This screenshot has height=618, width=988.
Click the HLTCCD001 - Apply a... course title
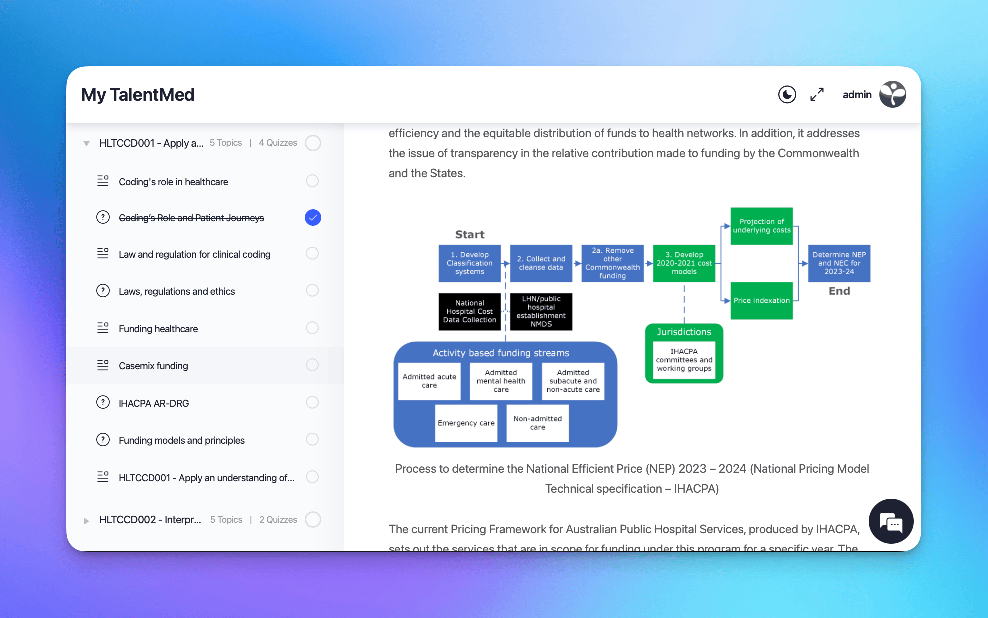click(x=151, y=143)
